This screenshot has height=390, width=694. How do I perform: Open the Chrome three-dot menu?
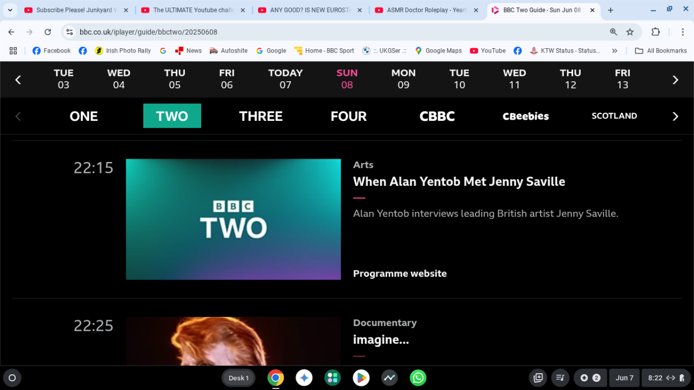pyautogui.click(x=683, y=32)
